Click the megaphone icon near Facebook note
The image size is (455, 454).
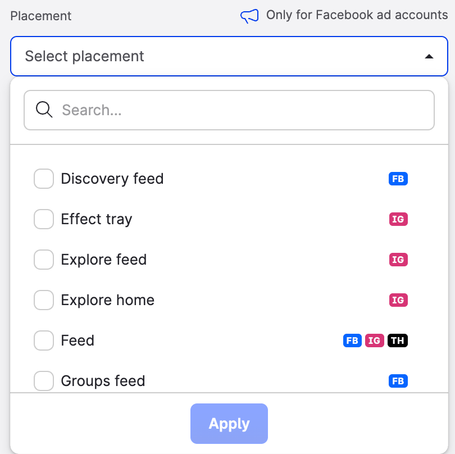pyautogui.click(x=249, y=16)
